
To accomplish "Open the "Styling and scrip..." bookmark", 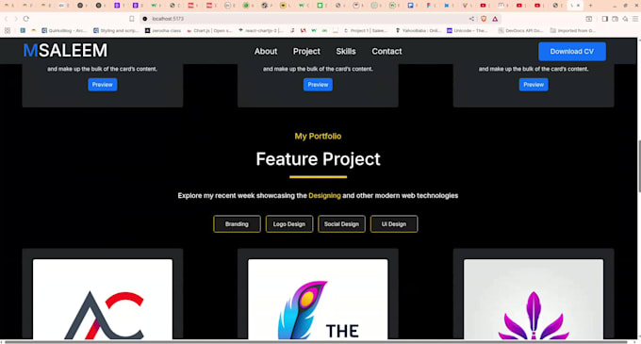I will (116, 31).
